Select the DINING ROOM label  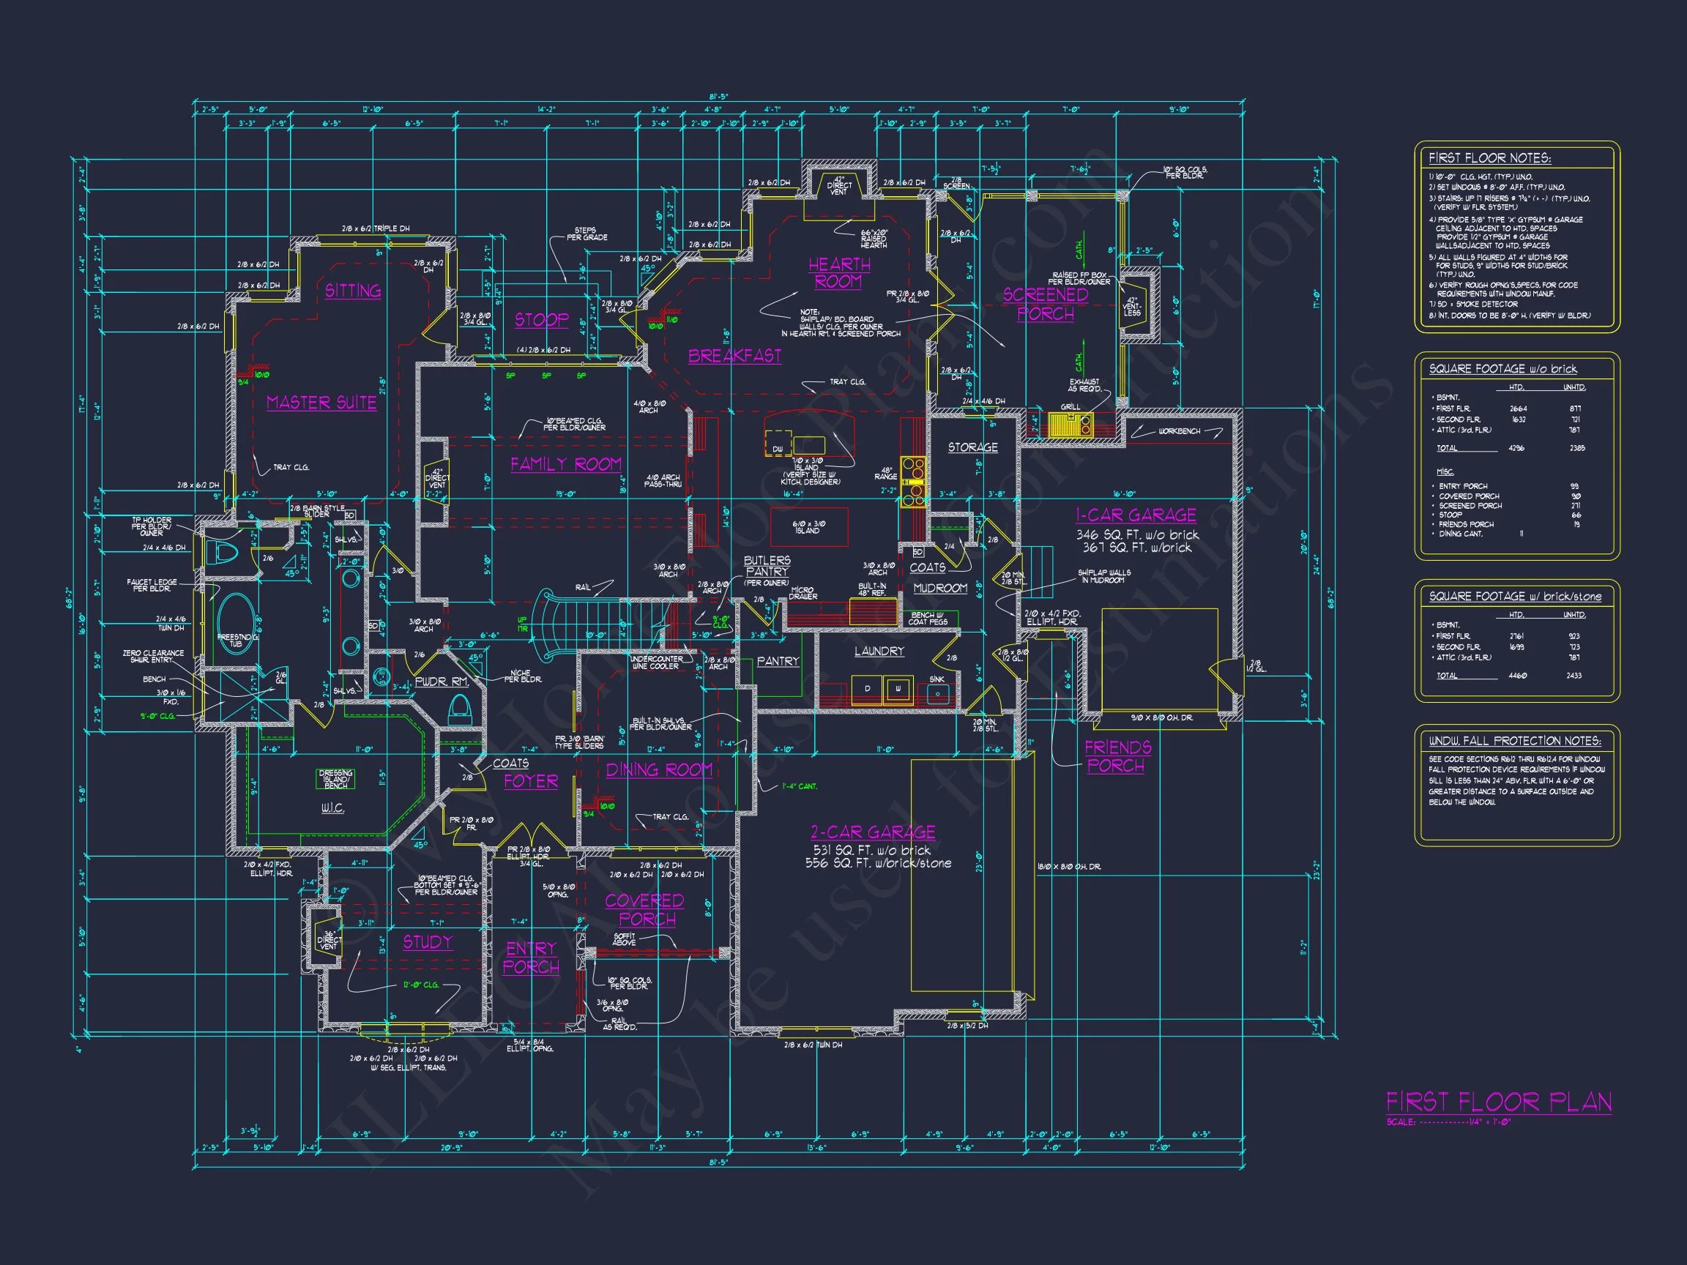pos(659,770)
